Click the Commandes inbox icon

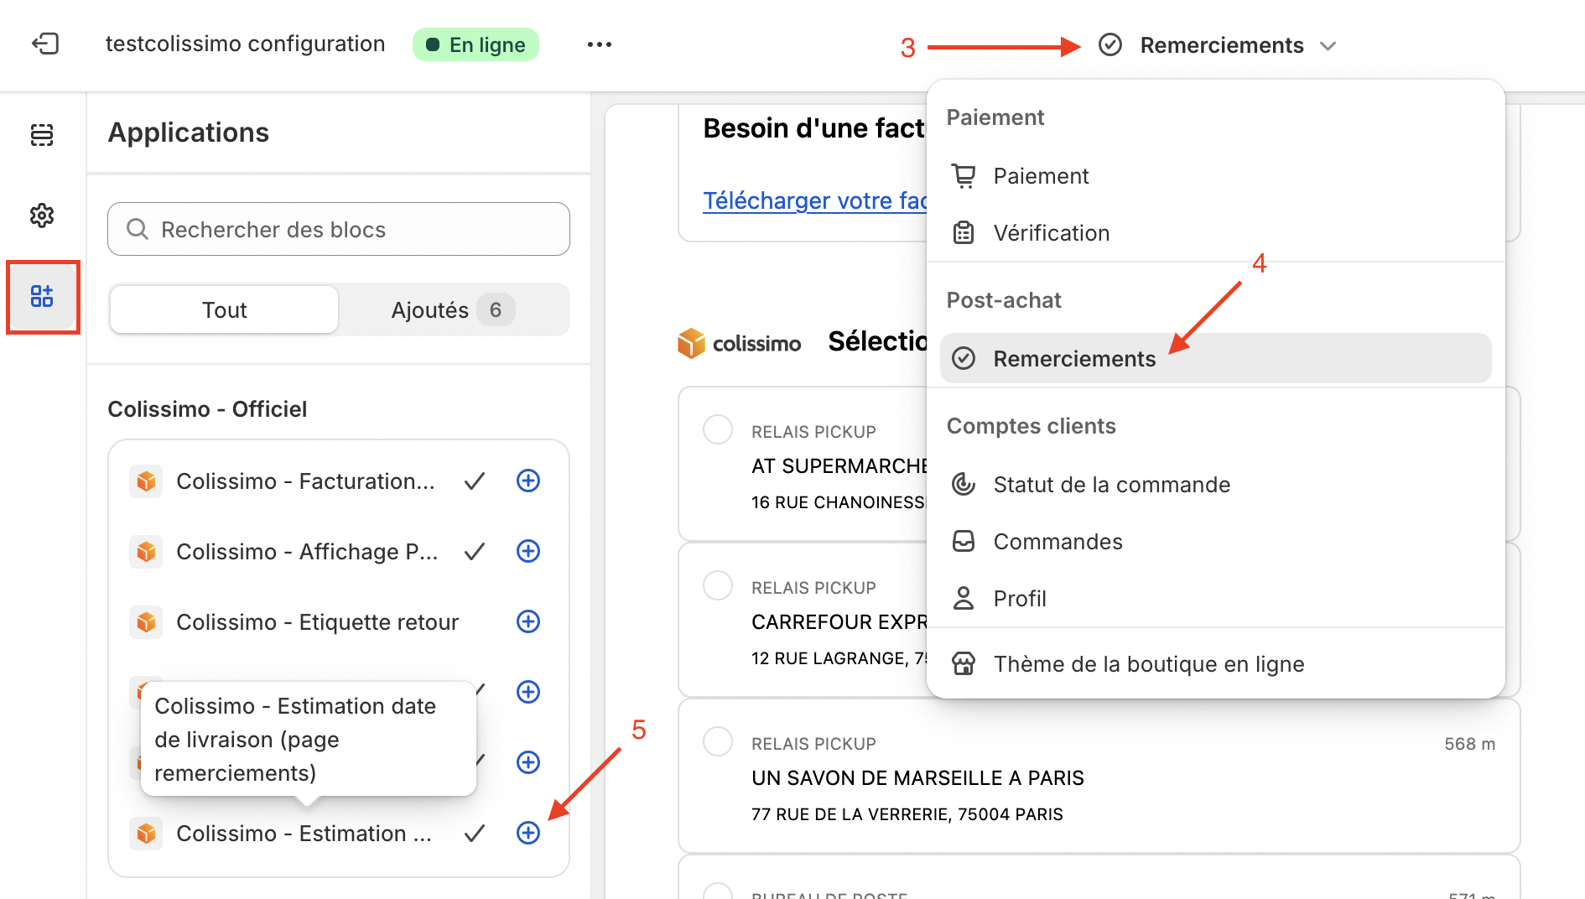click(964, 542)
